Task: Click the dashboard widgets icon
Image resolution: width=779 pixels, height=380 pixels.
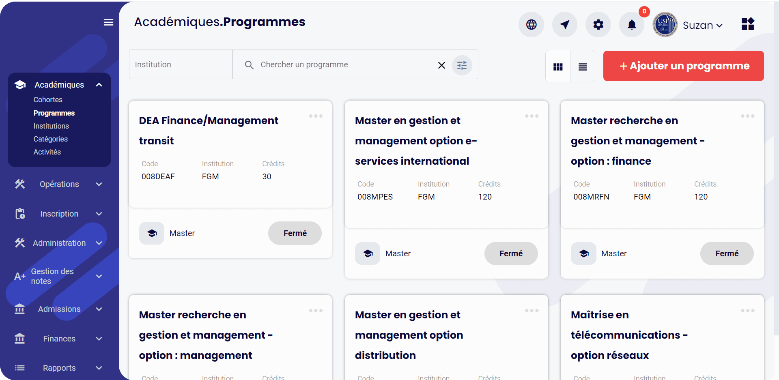Action: click(x=747, y=24)
